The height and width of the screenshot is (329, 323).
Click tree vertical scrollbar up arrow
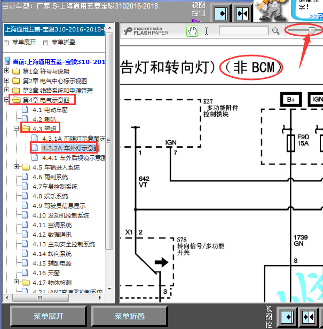(109, 28)
